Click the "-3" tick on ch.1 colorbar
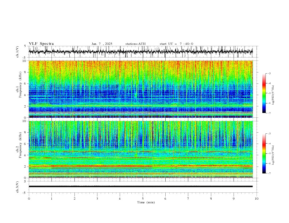The image size is (289, 223). (x=269, y=73)
